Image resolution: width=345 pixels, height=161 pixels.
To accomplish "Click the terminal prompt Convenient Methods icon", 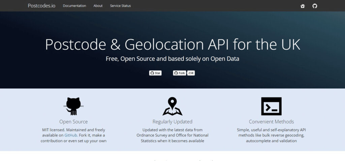I will pyautogui.click(x=271, y=106).
